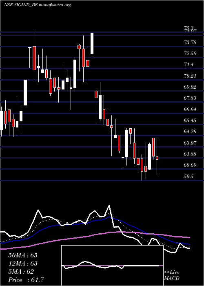Click inside the MACD inset chart

pos(112,266)
